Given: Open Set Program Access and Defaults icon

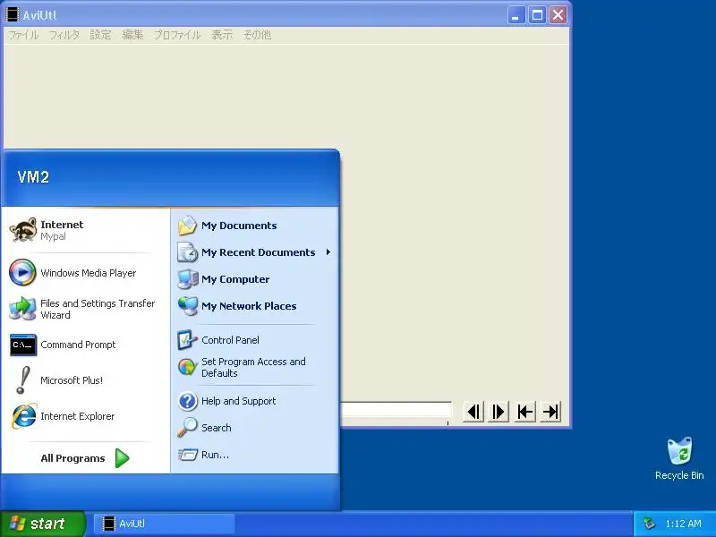Looking at the screenshot, I should (187, 367).
